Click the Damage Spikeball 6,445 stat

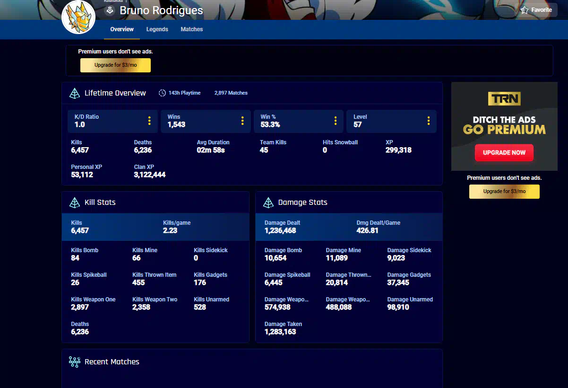[x=287, y=279]
